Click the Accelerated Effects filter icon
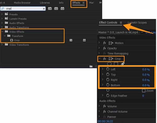Image resolution: width=157 pixels, height=123 pixels. coord(50,9)
